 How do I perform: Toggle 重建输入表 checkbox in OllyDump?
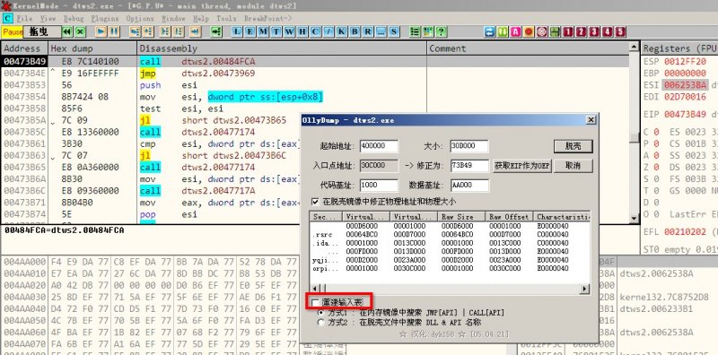[316, 302]
